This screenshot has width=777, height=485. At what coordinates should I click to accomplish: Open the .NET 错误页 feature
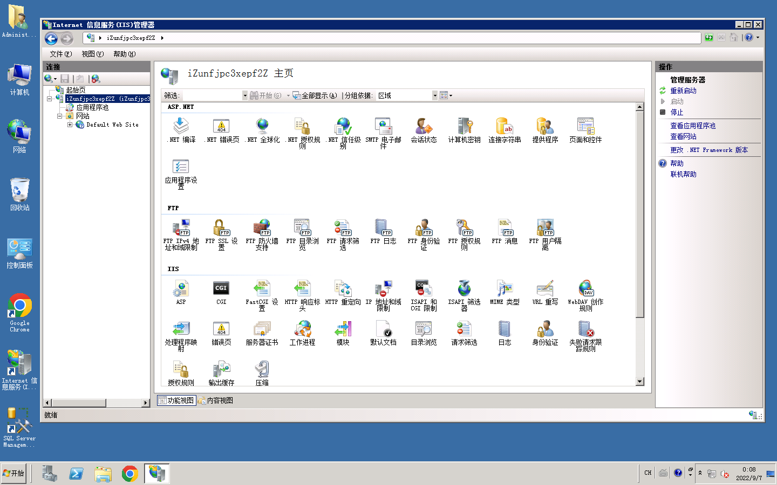[x=221, y=130]
